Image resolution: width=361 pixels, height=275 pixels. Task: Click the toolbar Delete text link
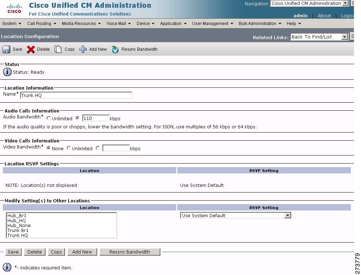43,49
